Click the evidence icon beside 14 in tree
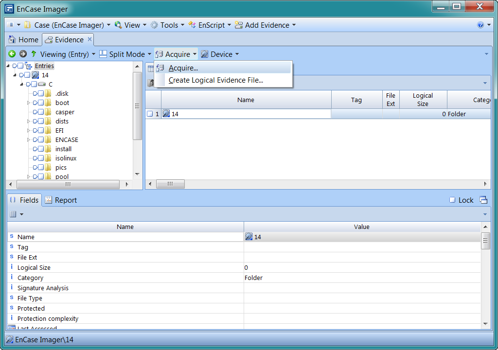Image resolution: width=498 pixels, height=350 pixels. click(x=35, y=75)
